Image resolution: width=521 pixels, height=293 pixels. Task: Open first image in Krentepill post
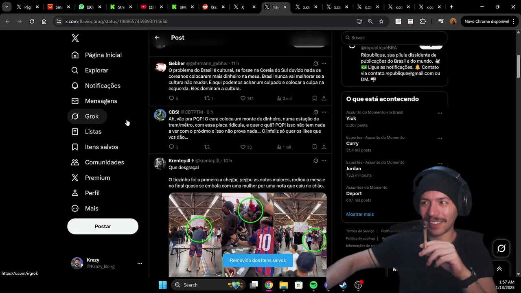click(195, 234)
